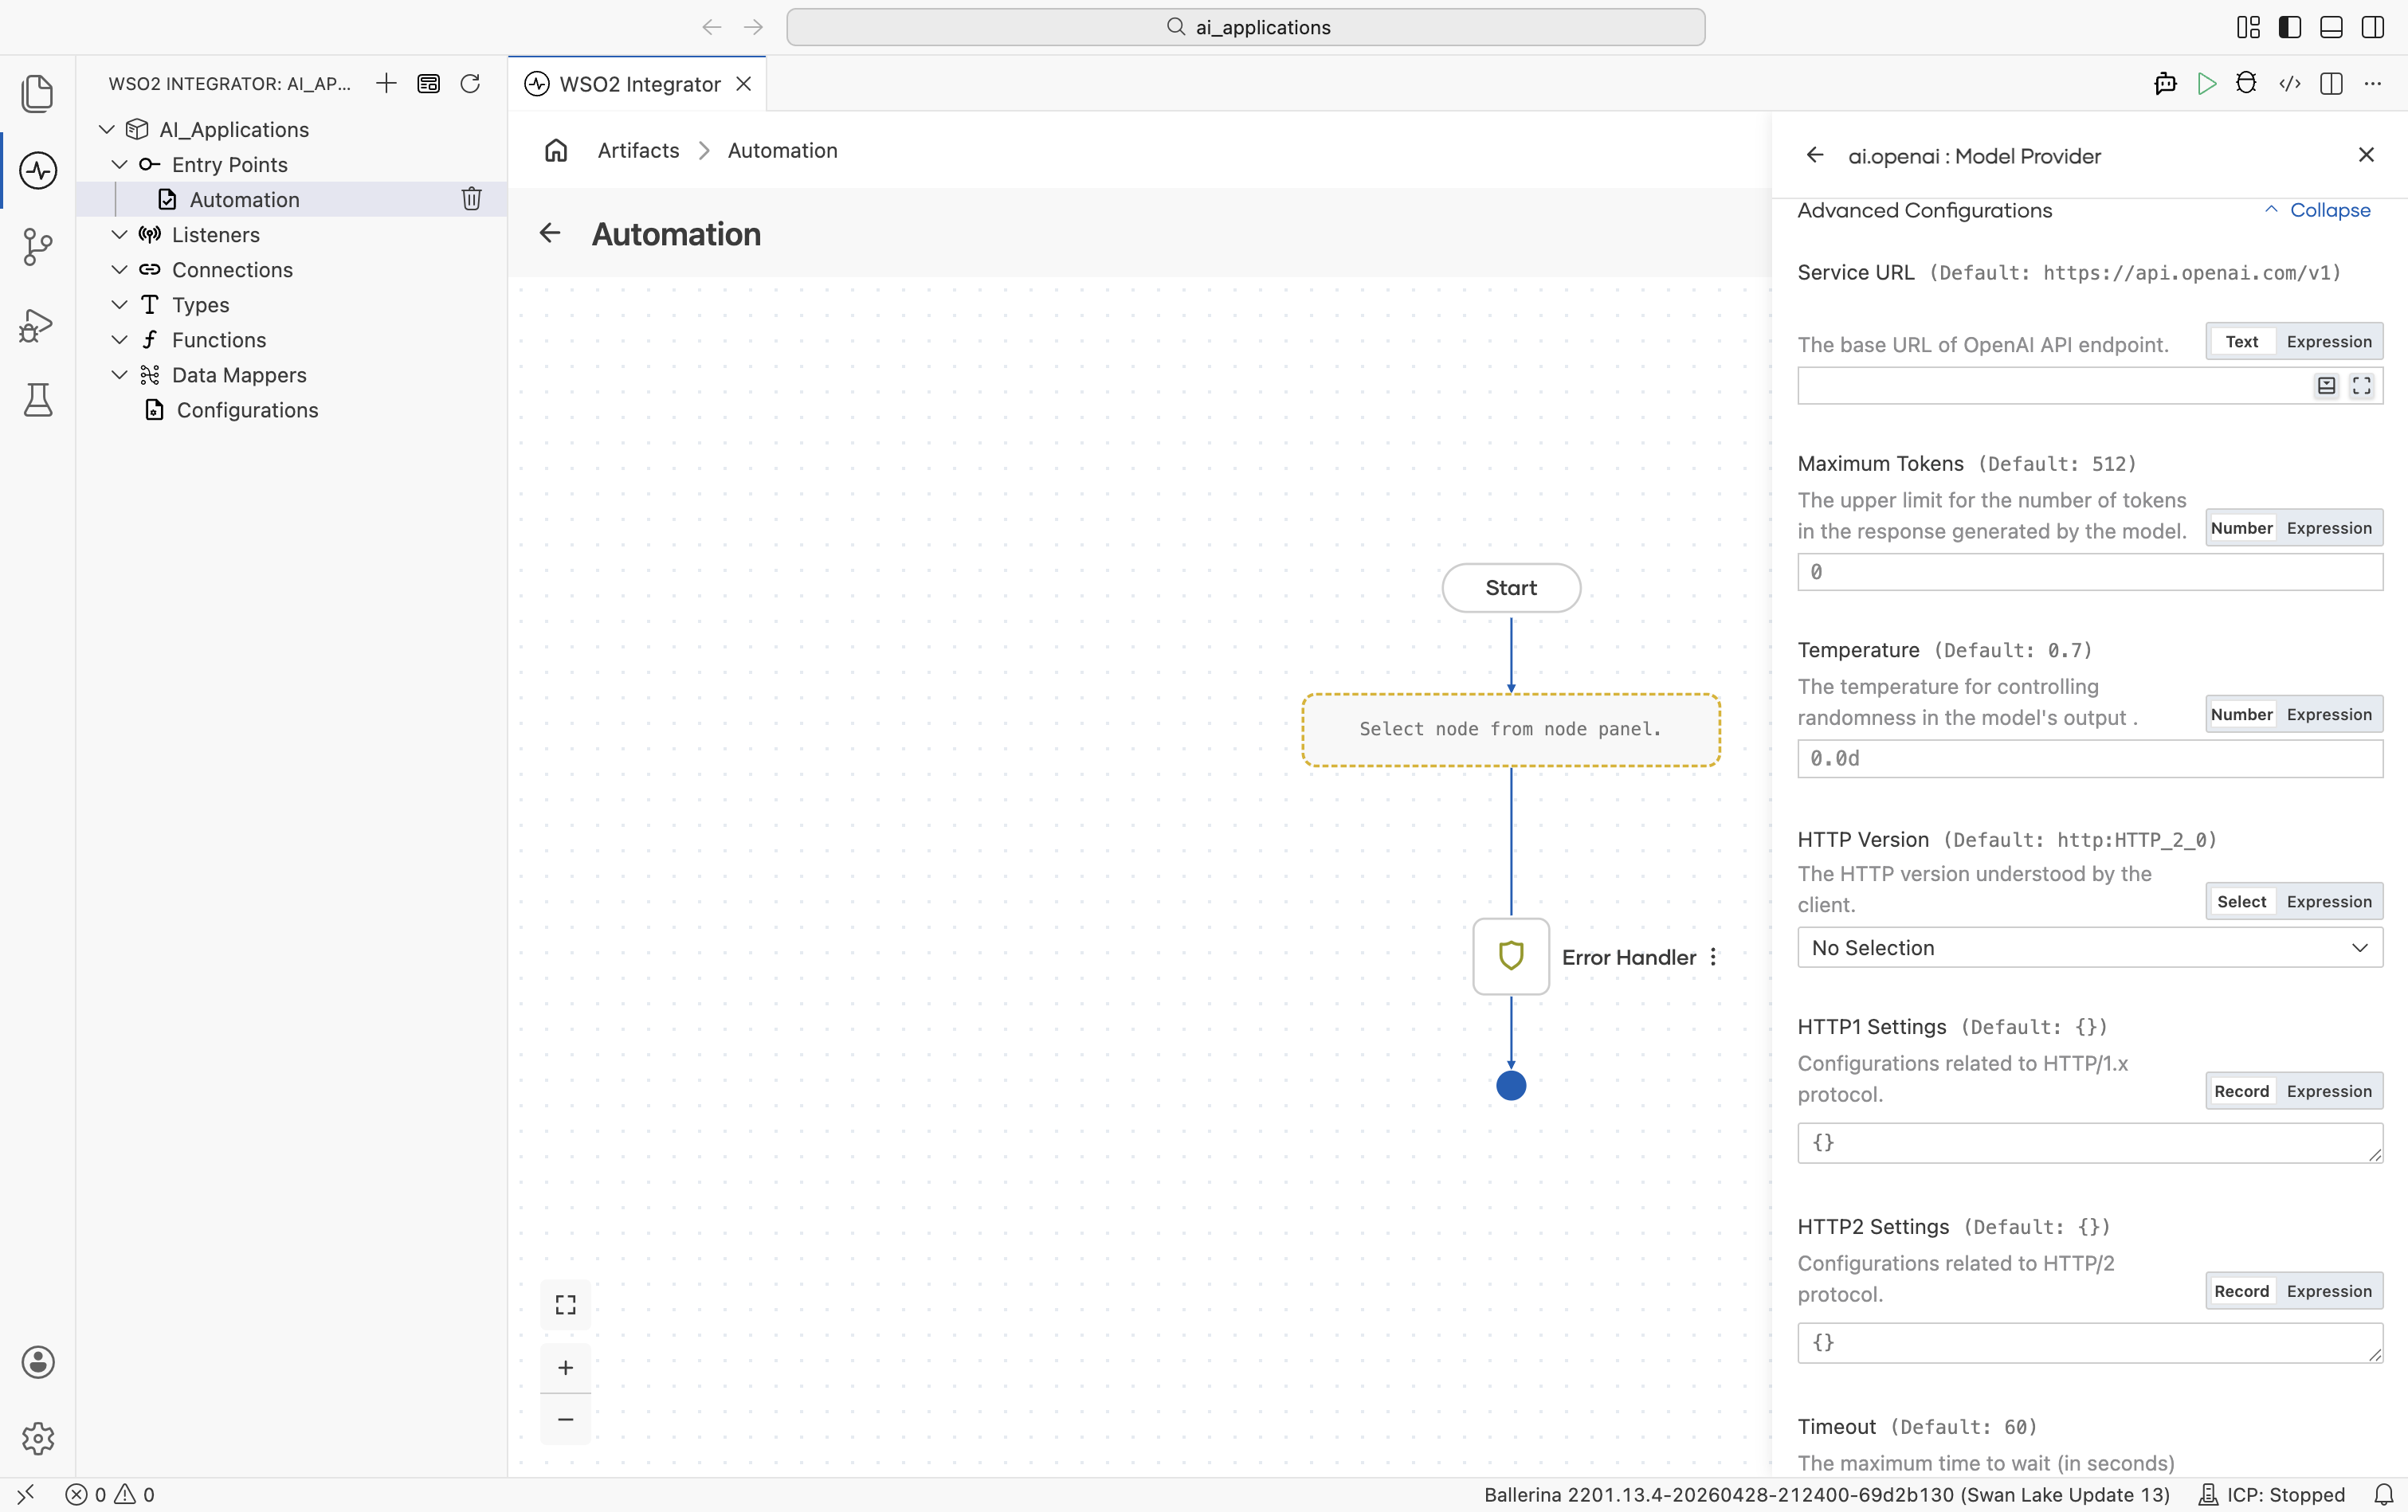
Task: Close the WSO2 Integrator tab
Action: (x=744, y=84)
